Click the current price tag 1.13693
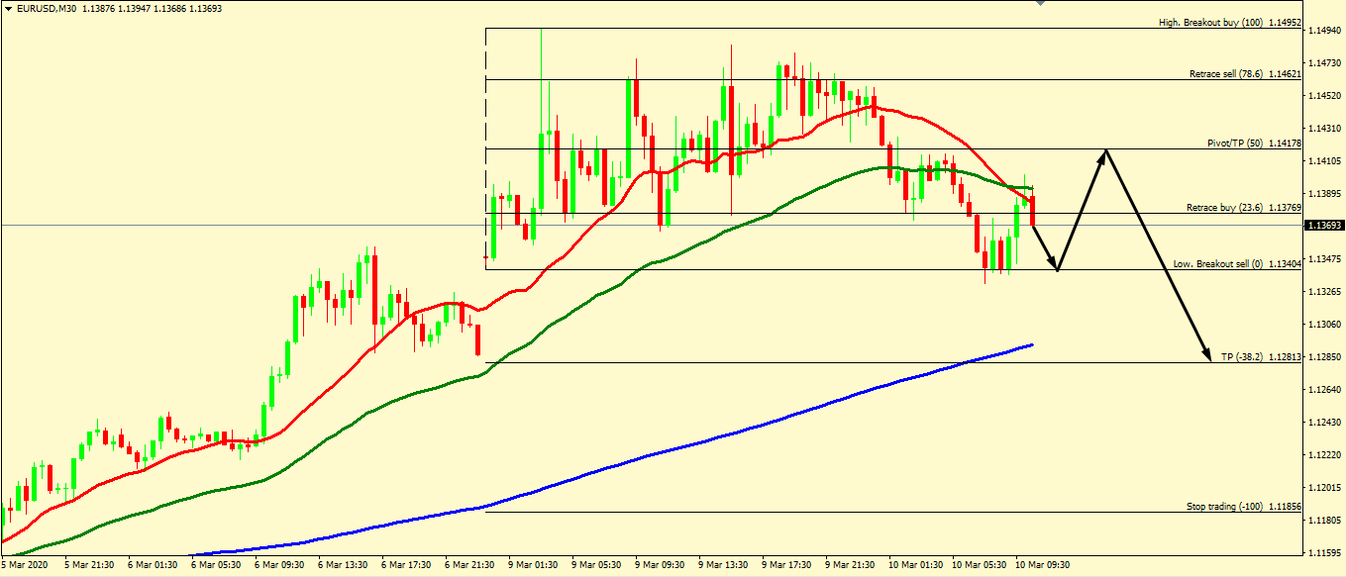The image size is (1346, 577). click(x=1324, y=226)
